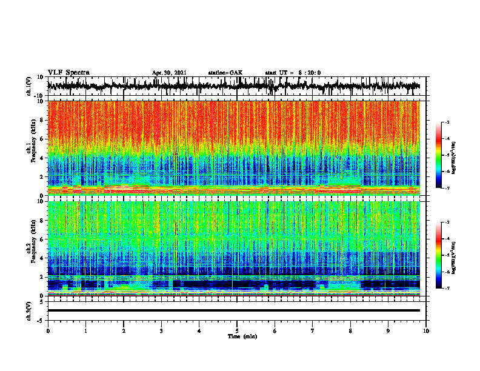Click the "Time (min)" axis title
Viewport: 480px width, 371px height.
[x=242, y=336]
